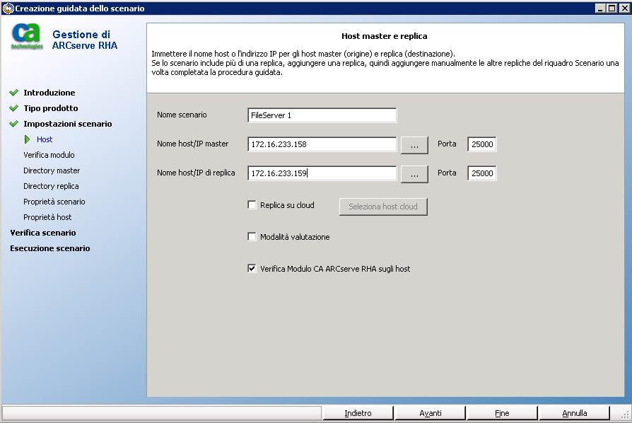Enable the Replica su cloud checkbox
Image resolution: width=632 pixels, height=423 pixels.
coord(252,204)
